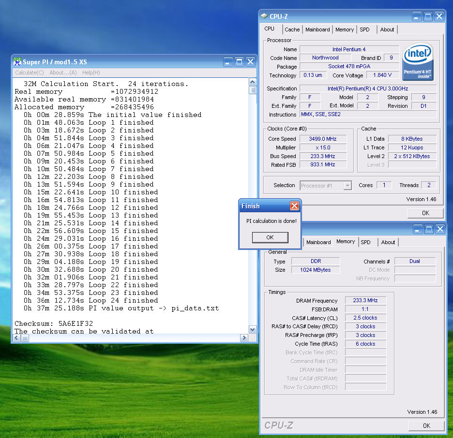Click the Intel Pentium 4 name field
This screenshot has width=453, height=438.
[x=349, y=49]
